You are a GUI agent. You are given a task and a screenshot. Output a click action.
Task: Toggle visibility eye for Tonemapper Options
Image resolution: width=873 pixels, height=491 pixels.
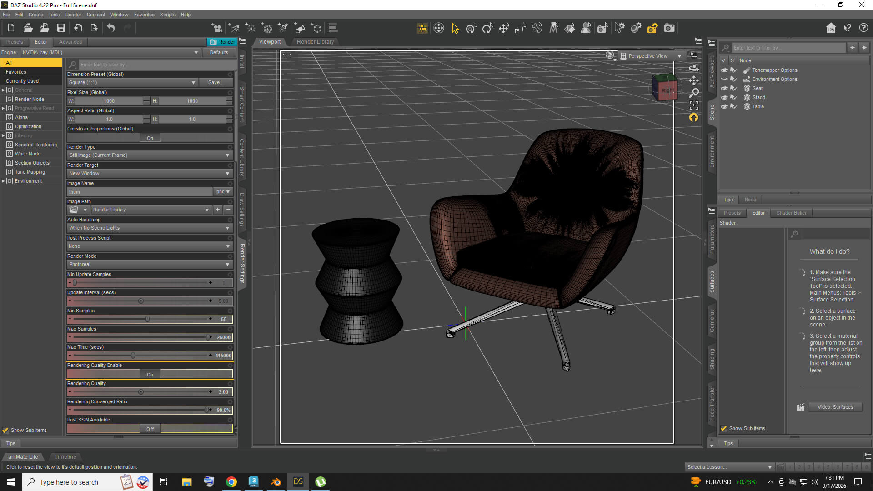[x=724, y=70]
